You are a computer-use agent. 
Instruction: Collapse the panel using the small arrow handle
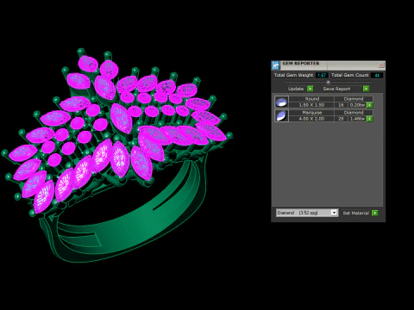pos(328,82)
